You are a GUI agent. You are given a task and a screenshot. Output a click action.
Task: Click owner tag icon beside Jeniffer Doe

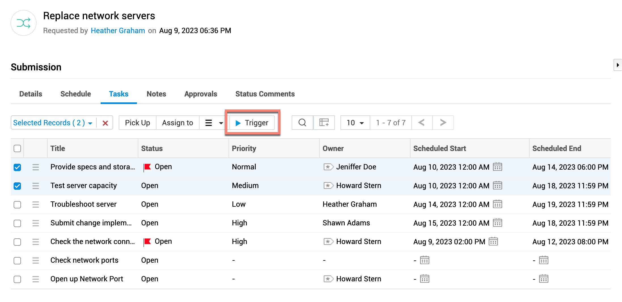click(328, 167)
